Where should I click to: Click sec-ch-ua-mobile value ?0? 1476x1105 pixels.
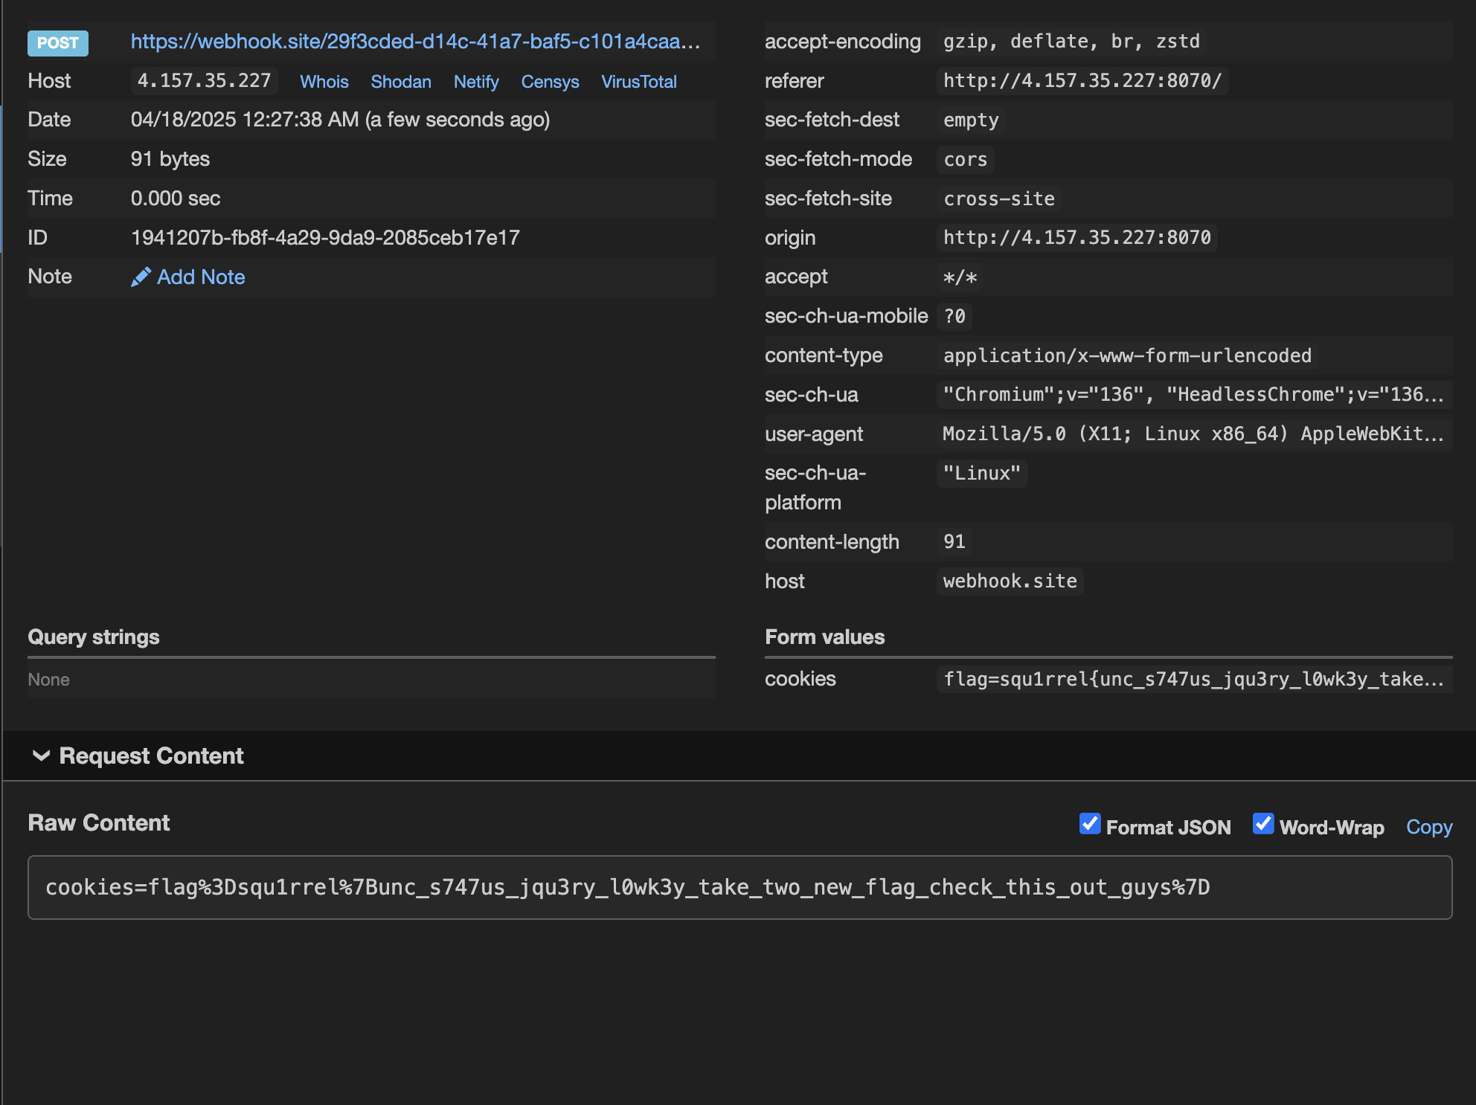954,316
